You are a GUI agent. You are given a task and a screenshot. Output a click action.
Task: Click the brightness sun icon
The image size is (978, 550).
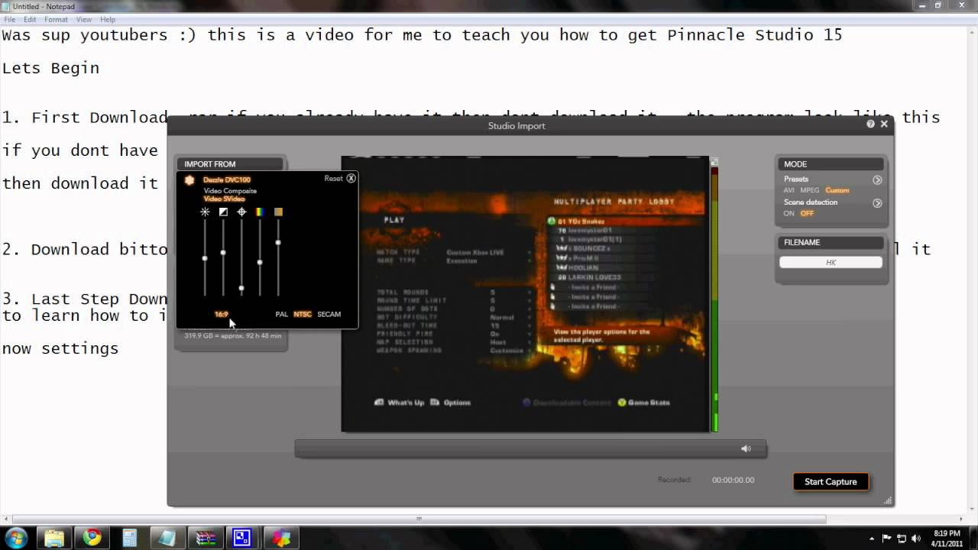205,212
